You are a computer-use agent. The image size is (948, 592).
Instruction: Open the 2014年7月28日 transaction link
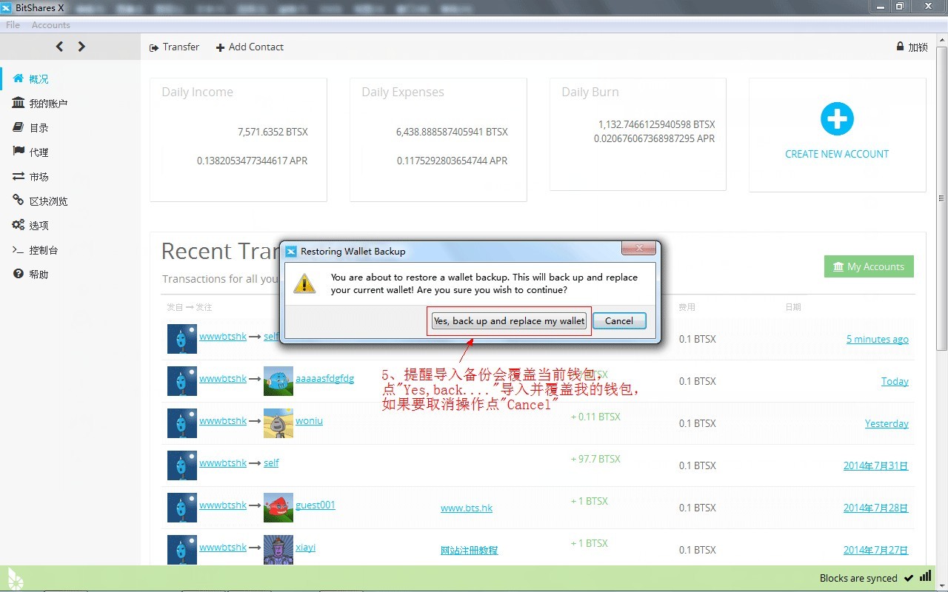[876, 508]
